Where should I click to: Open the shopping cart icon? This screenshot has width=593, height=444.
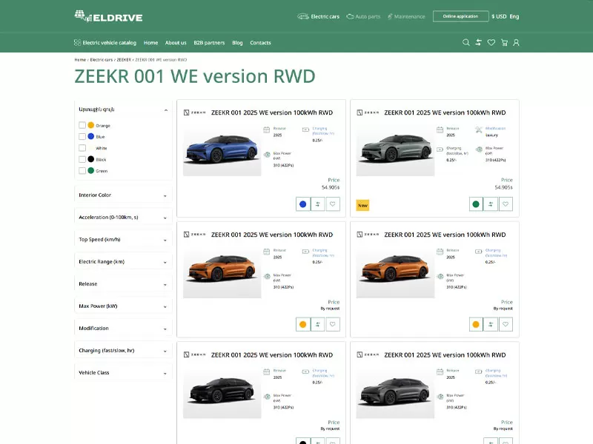pyautogui.click(x=504, y=43)
